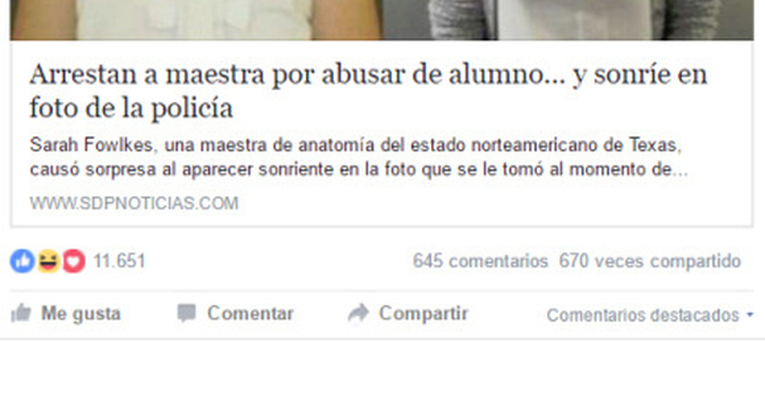Screen dimensions: 765x400
Task: Click the WWW.SDPNOTICIAS.COM source link
Action: [134, 203]
